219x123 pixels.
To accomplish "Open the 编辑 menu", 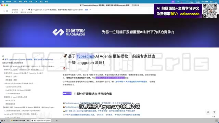I will pos(20,2).
